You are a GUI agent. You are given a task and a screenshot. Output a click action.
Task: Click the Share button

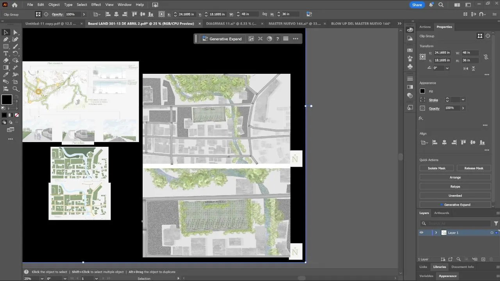tap(417, 5)
